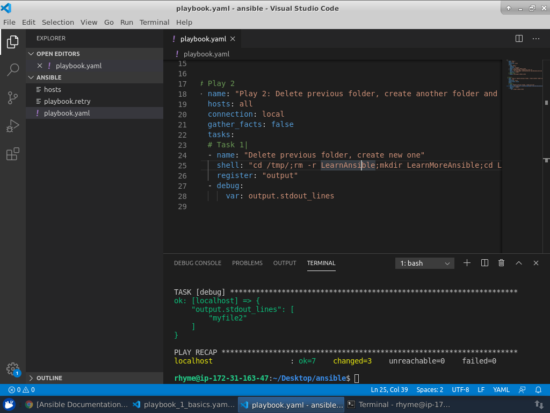Image resolution: width=550 pixels, height=413 pixels.
Task: Open the Extensions view
Action: (x=13, y=154)
